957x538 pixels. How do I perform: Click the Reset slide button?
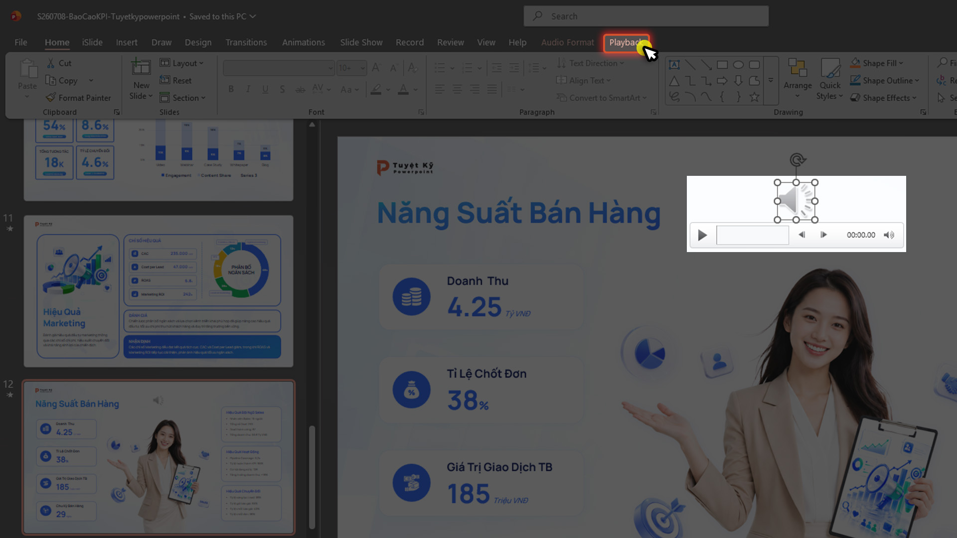click(x=176, y=80)
